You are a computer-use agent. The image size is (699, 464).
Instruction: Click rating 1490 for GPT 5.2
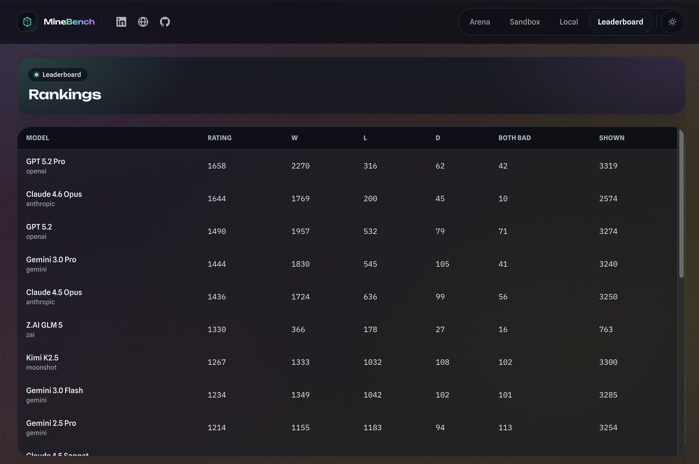coord(217,231)
